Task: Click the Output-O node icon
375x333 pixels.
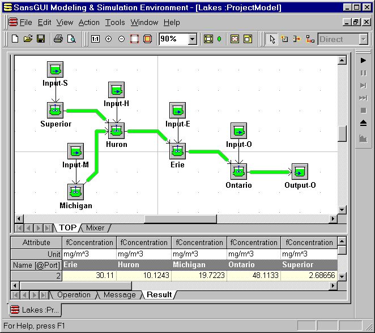Action: [300, 171]
